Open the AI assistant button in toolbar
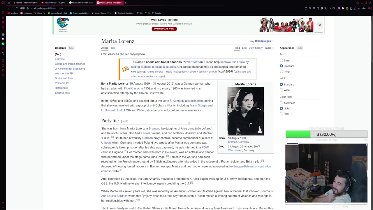This screenshot has width=373, height=210. 364,8
